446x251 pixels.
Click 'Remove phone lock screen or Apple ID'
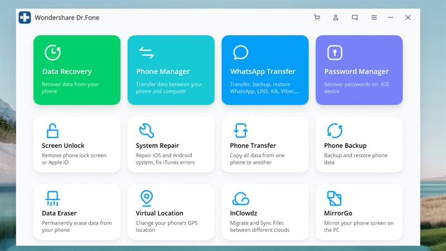pyautogui.click(x=74, y=159)
